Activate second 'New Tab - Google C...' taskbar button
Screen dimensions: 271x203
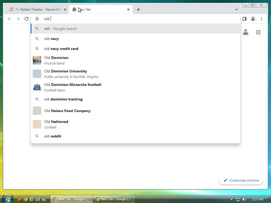[114, 199]
